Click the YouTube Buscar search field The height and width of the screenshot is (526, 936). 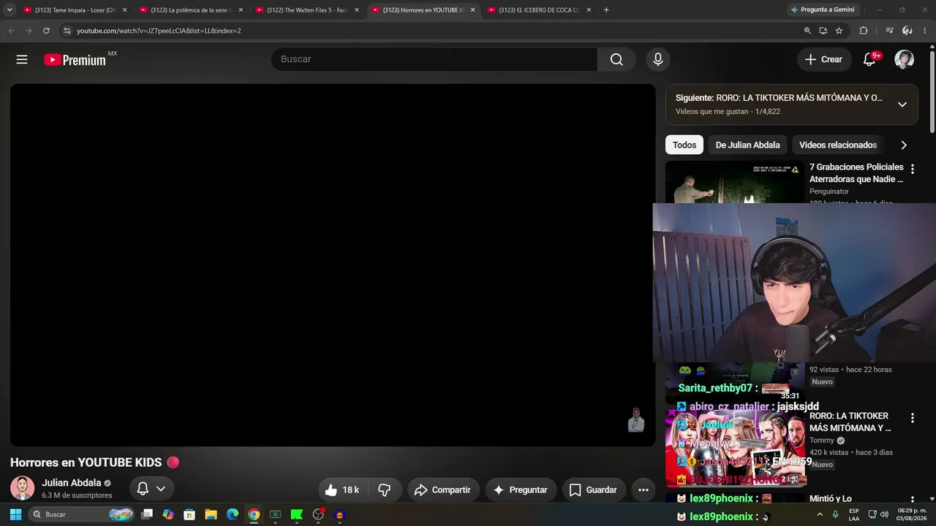point(434,59)
